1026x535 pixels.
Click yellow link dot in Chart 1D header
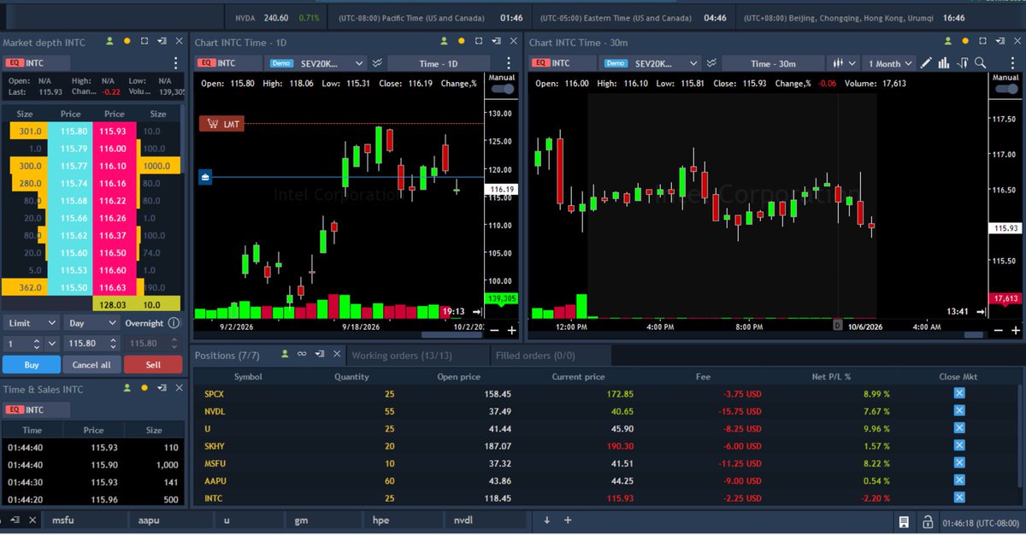coord(463,41)
